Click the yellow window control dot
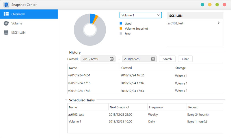The image size is (231, 138). click(210, 5)
